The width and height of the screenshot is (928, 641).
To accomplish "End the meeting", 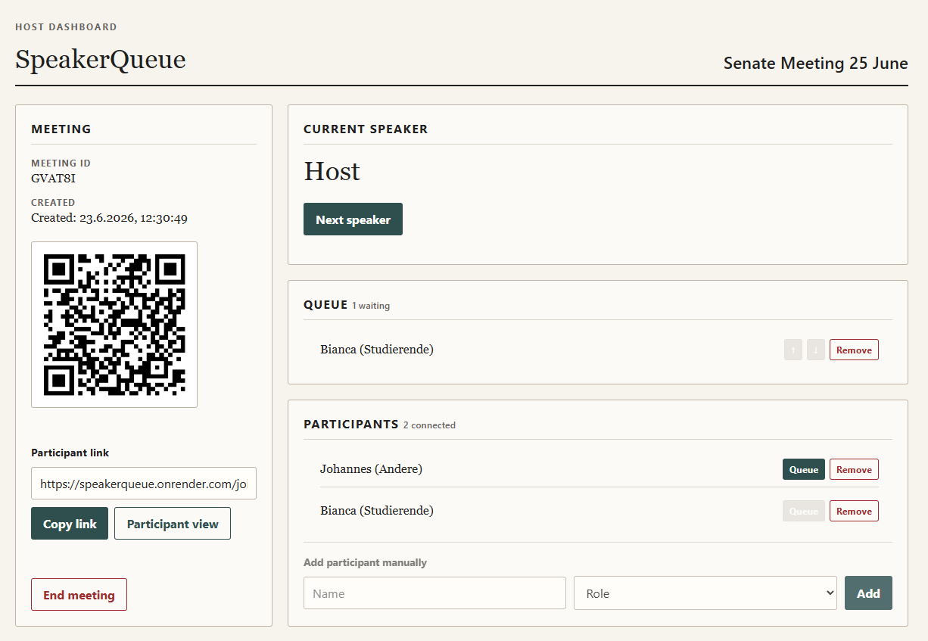I will click(x=79, y=595).
